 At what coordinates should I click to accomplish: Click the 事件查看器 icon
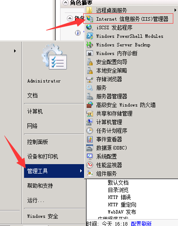pos(90,139)
